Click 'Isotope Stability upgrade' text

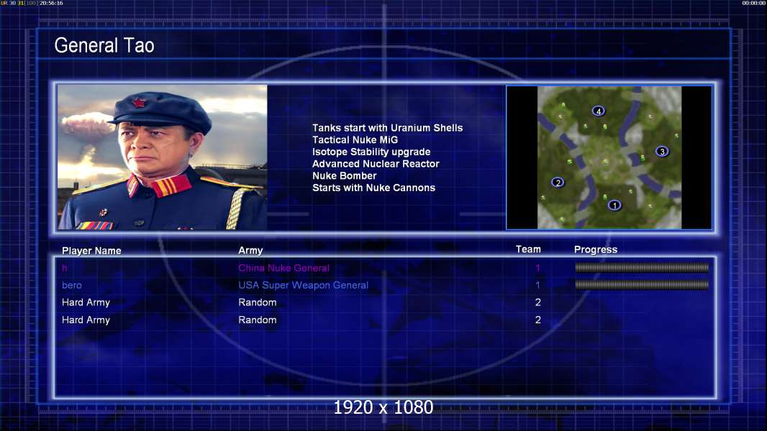tap(371, 152)
